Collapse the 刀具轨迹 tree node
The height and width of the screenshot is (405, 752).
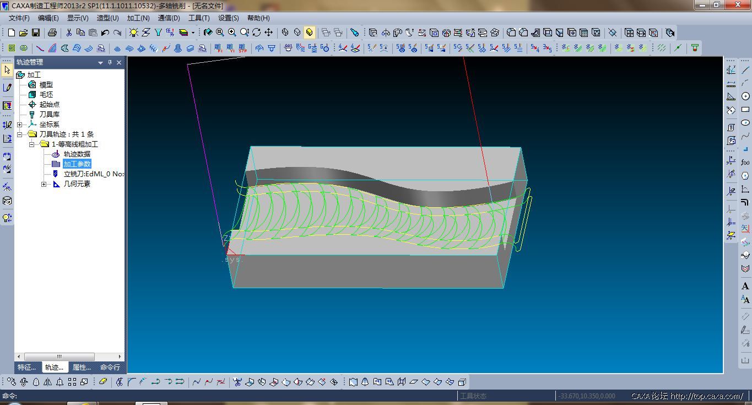click(20, 134)
